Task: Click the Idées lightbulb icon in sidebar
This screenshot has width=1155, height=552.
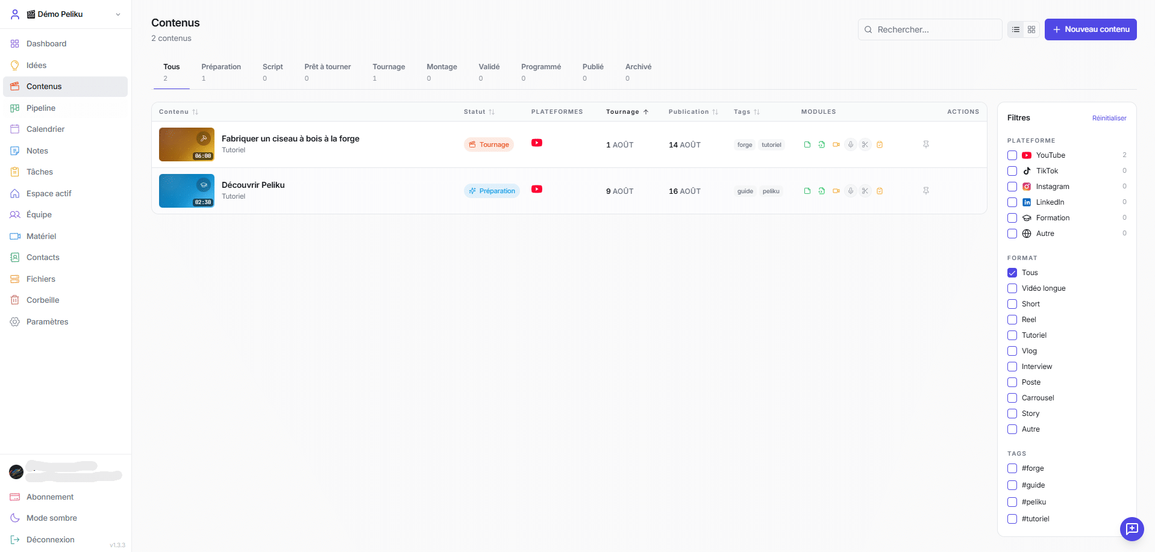Action: 15,65
